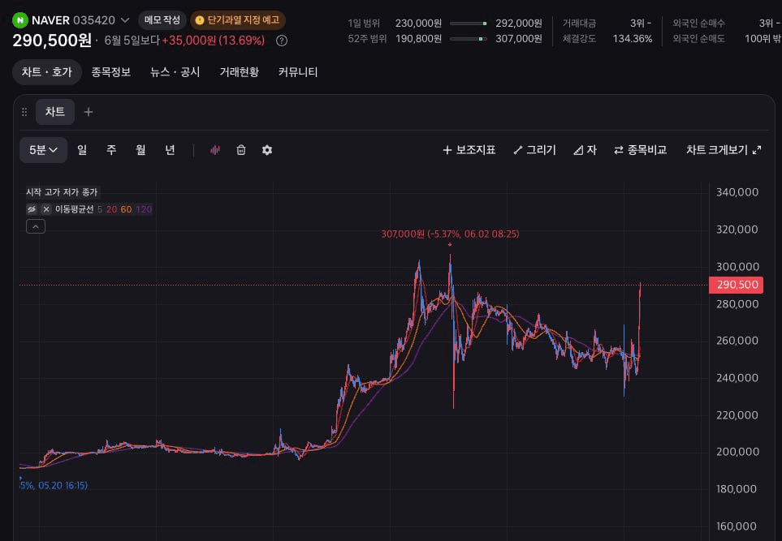Viewport: 782px width, 541px height.
Task: Toggle moving average visibility eye icon
Action: (x=32, y=209)
